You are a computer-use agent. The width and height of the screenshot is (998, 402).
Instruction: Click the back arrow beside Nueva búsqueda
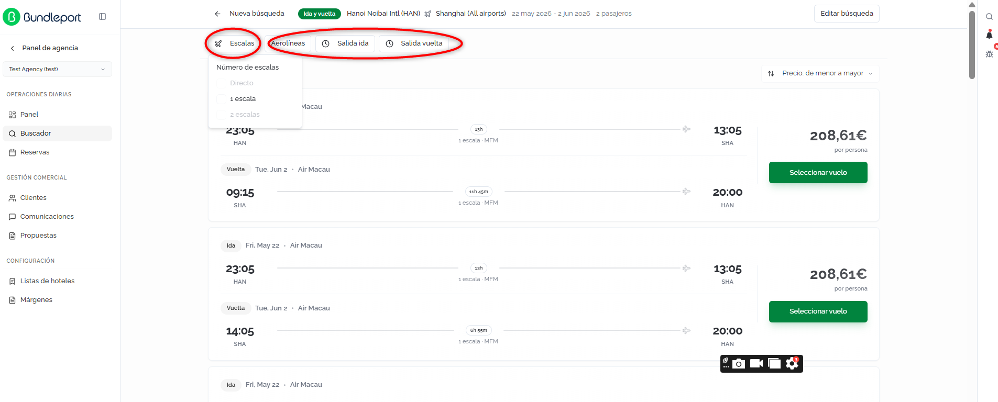pos(217,14)
